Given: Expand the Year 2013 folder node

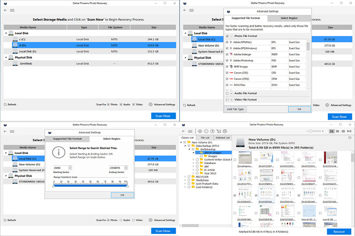Looking at the screenshot, I should [193, 173].
